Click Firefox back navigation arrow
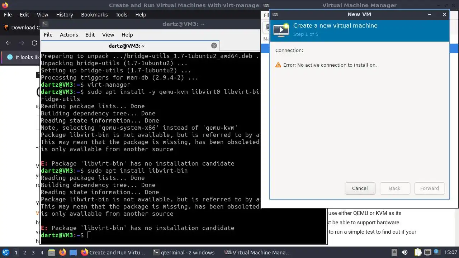The height and width of the screenshot is (258, 459). 9,43
